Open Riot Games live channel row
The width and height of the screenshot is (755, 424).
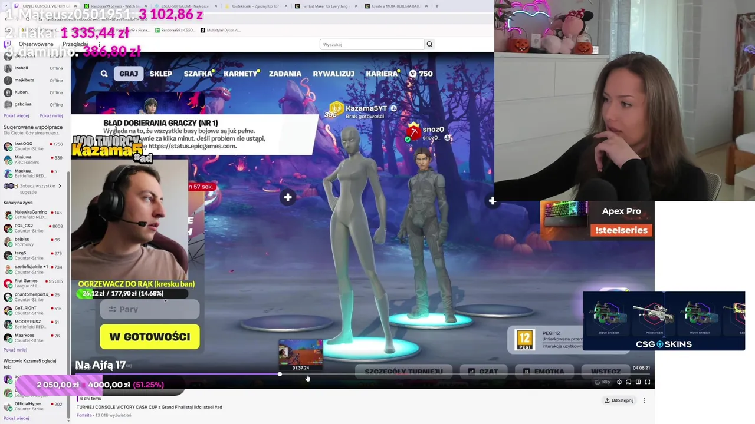[34, 283]
